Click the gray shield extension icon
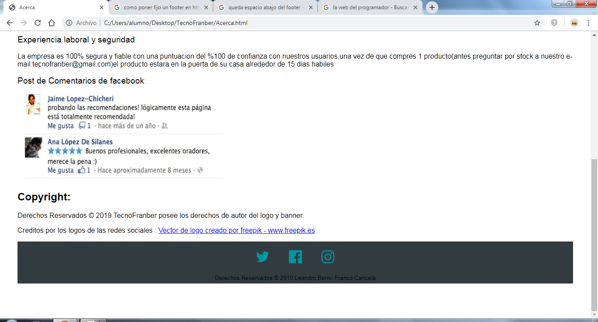 tap(554, 23)
